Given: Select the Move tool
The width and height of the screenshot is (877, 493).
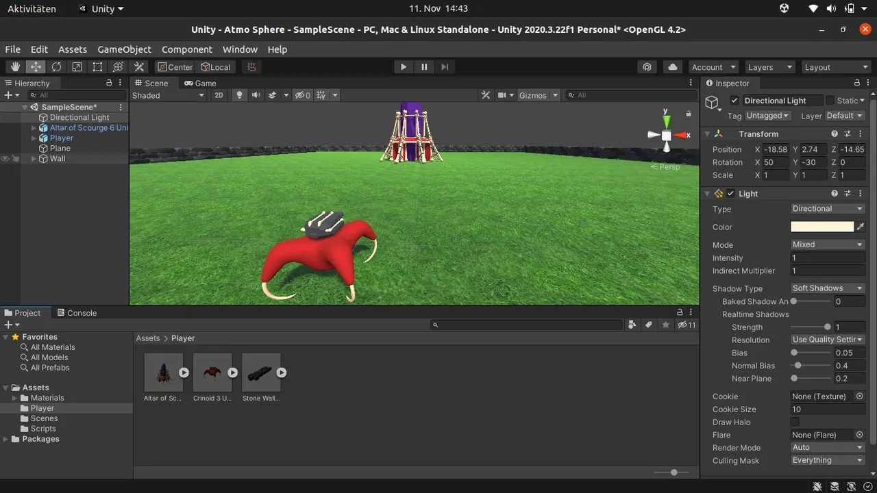Looking at the screenshot, I should click(36, 67).
